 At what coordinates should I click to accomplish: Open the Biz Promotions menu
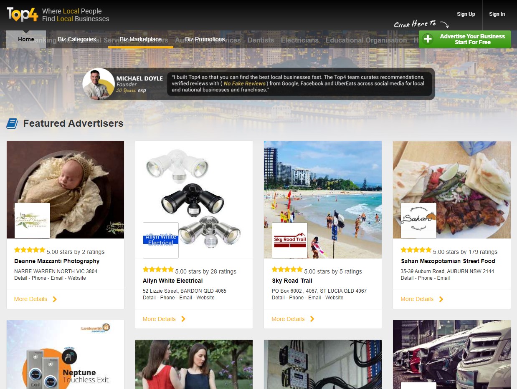click(205, 39)
